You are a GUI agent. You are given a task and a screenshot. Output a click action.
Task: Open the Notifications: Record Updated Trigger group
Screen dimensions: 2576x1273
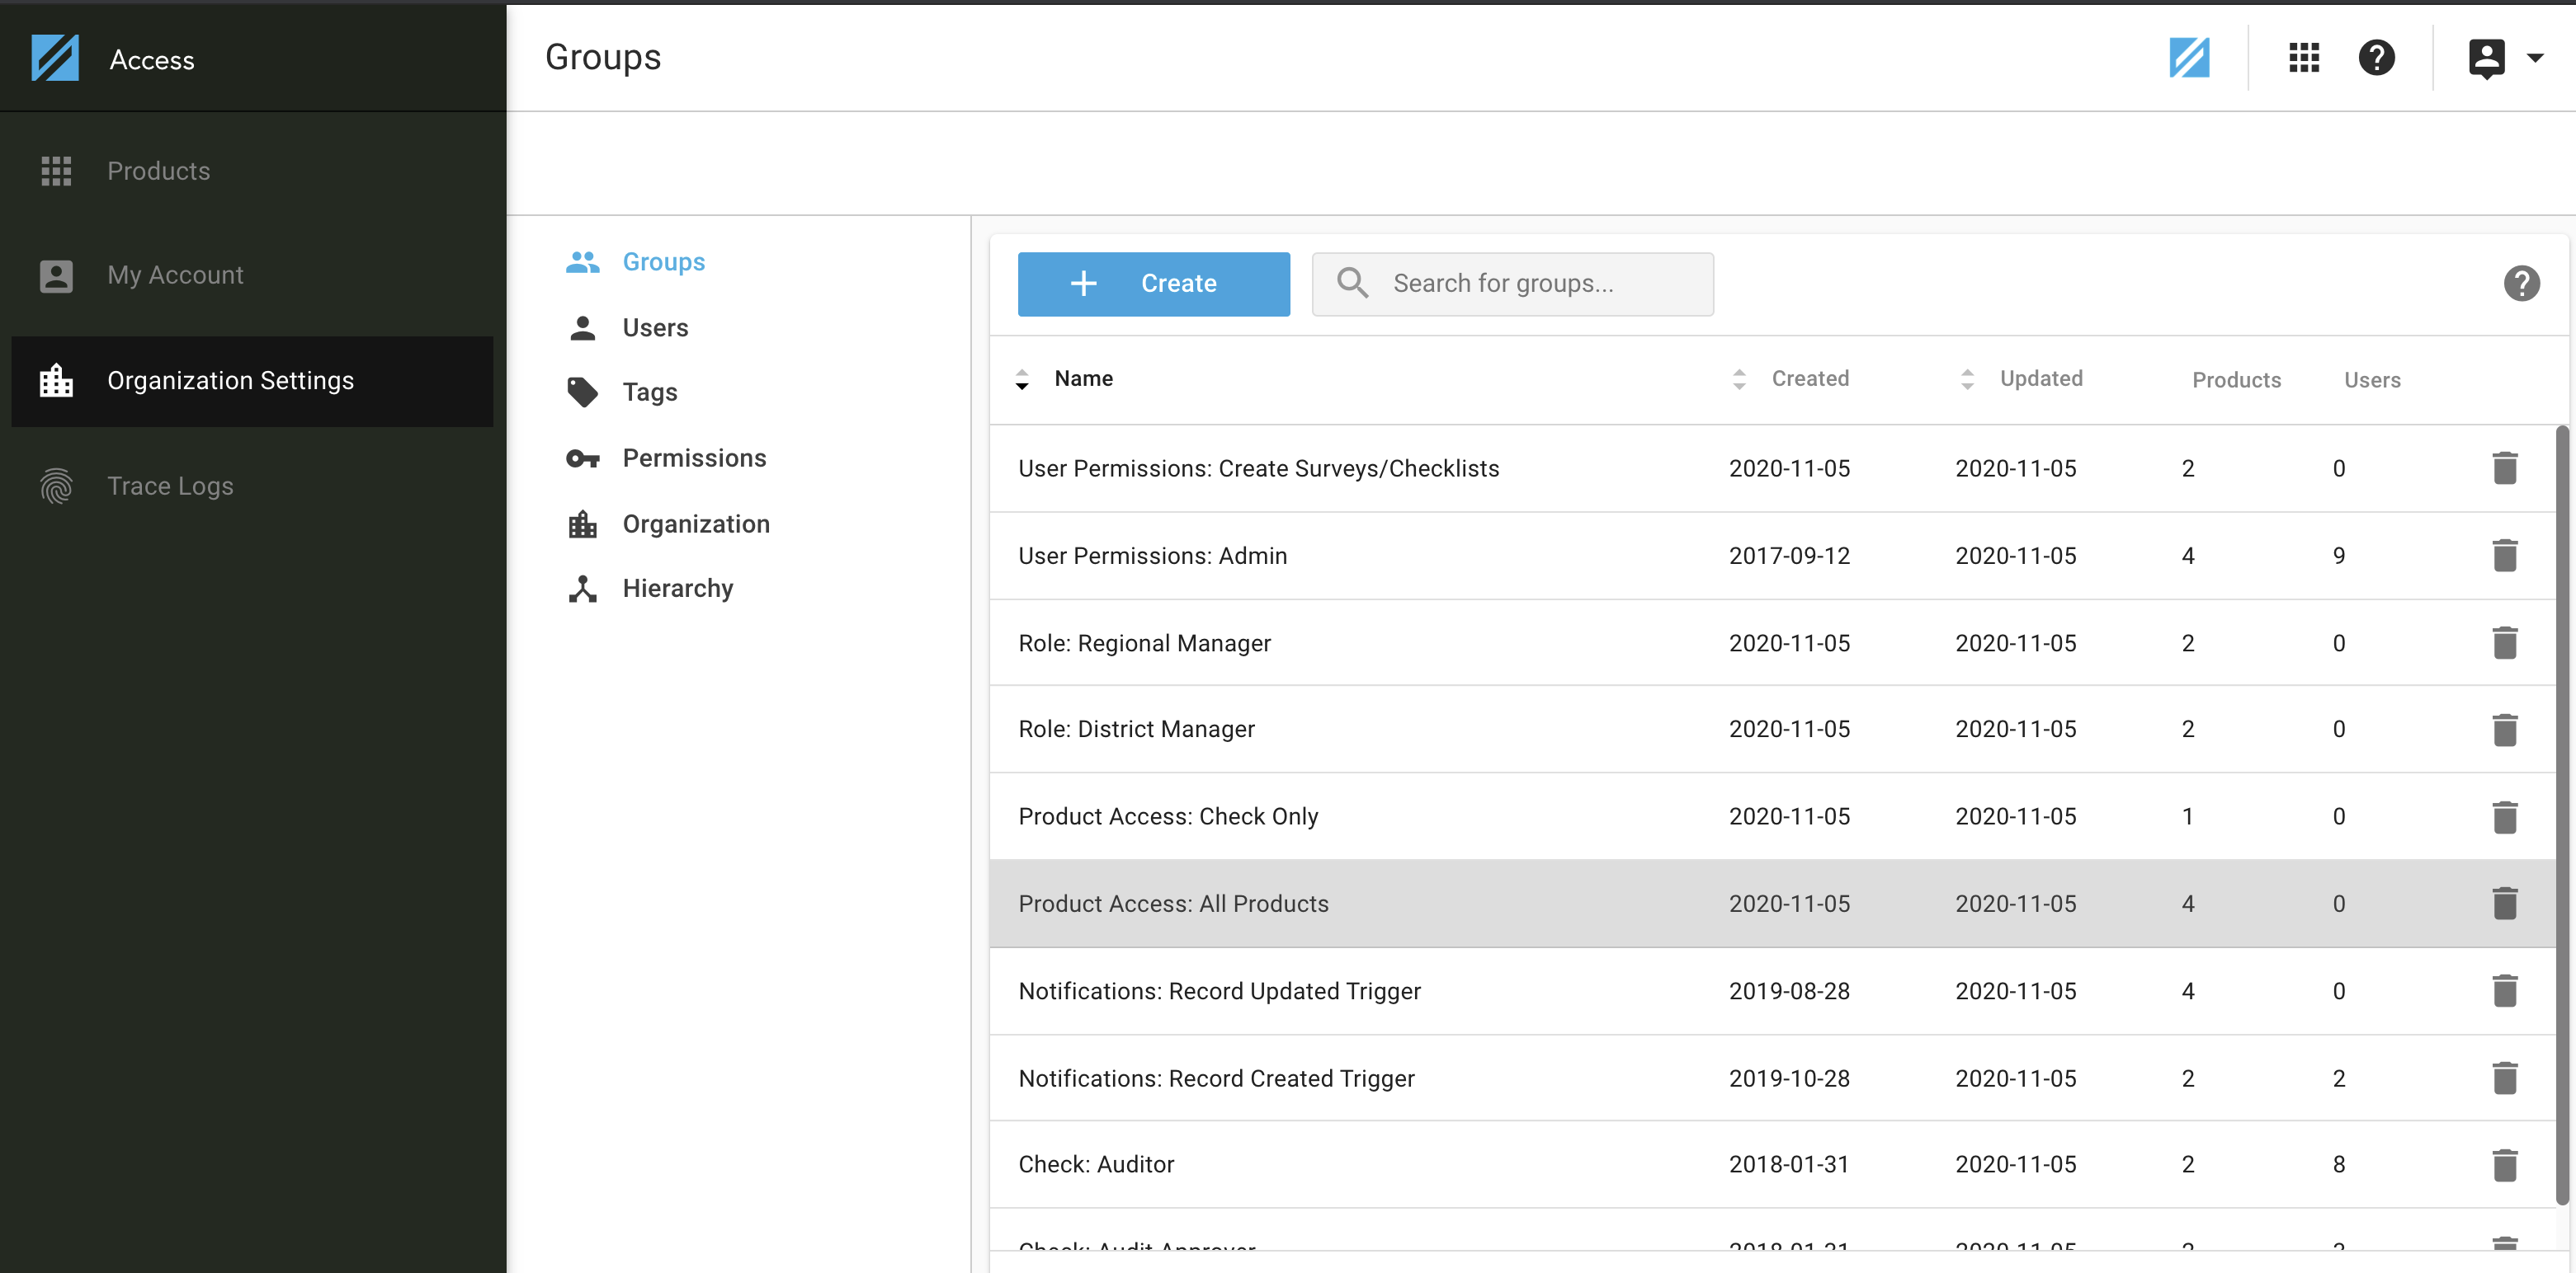pos(1772,991)
